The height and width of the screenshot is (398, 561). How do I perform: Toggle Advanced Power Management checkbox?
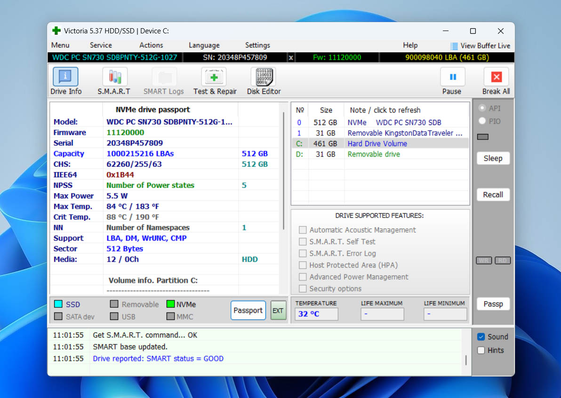point(303,277)
